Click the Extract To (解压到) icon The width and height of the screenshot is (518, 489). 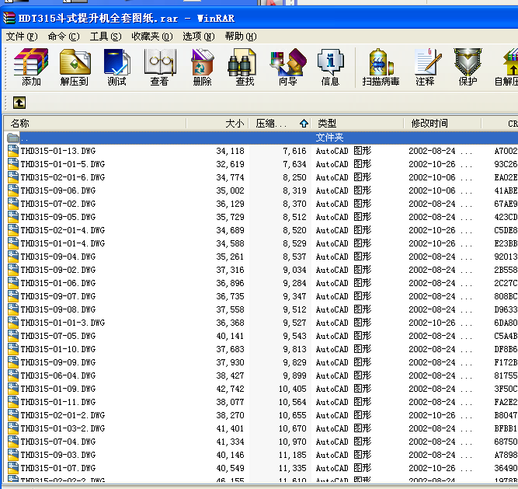point(75,67)
